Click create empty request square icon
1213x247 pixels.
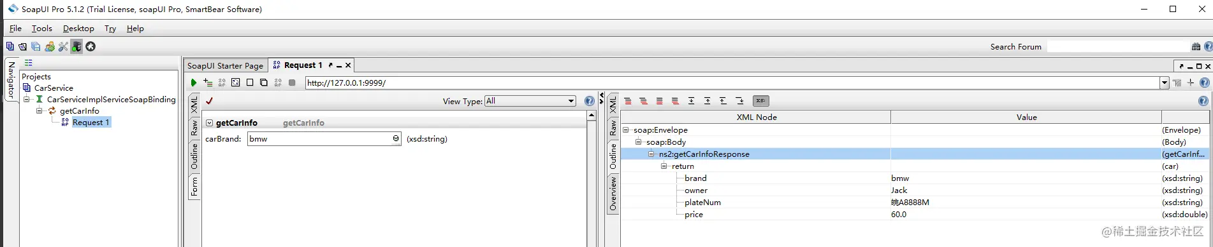250,83
